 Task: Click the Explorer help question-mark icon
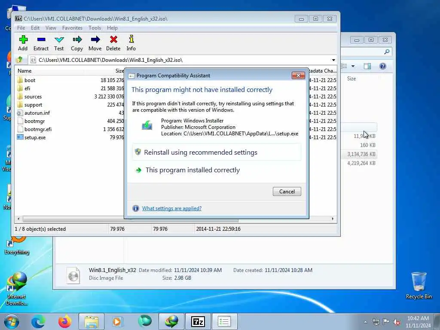click(x=383, y=66)
